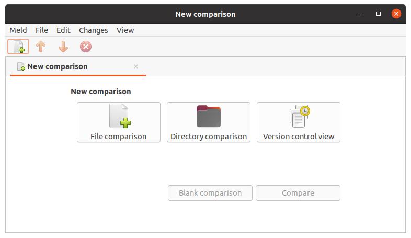Expand the Edit menu
Image resolution: width=411 pixels, height=238 pixels.
pyautogui.click(x=63, y=30)
